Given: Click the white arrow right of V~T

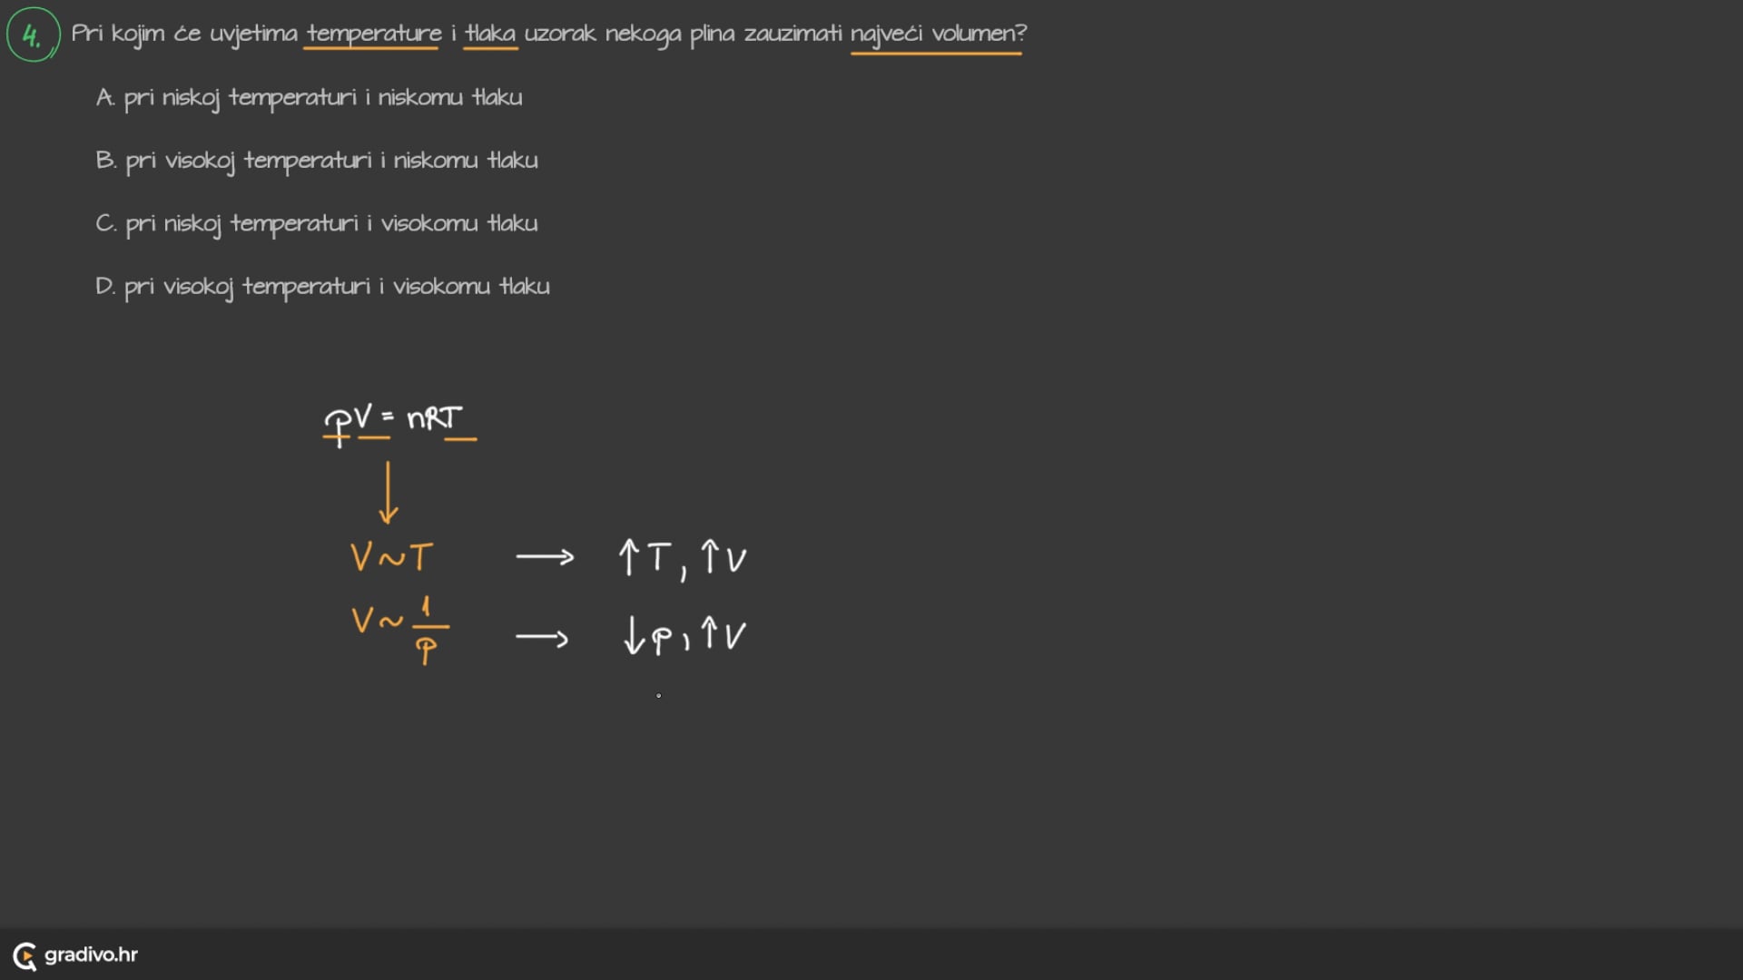Looking at the screenshot, I should point(545,556).
